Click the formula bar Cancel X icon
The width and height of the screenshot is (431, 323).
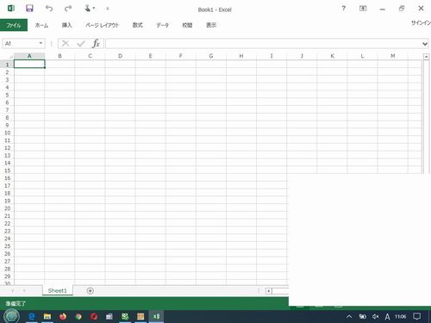pos(66,43)
